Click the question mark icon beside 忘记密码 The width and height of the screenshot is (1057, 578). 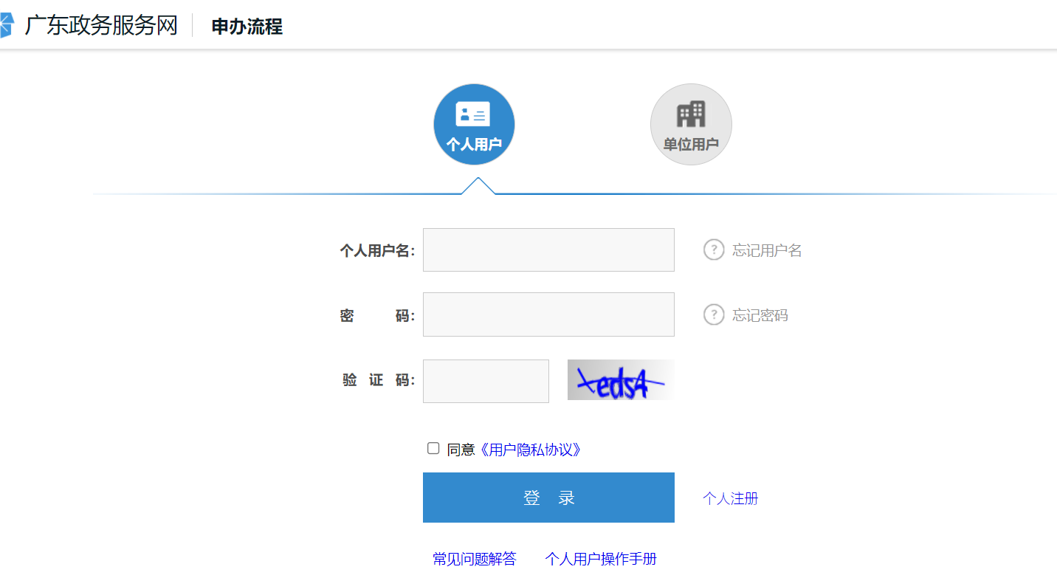click(x=714, y=315)
